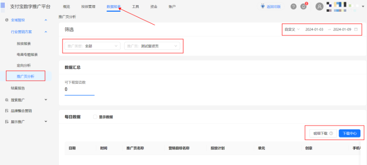Viewport: 367px width, 165px height.
Task: Click the user avatar icon
Action: tap(319, 7)
